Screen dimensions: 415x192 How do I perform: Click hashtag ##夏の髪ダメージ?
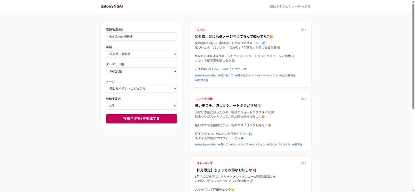click(x=245, y=75)
